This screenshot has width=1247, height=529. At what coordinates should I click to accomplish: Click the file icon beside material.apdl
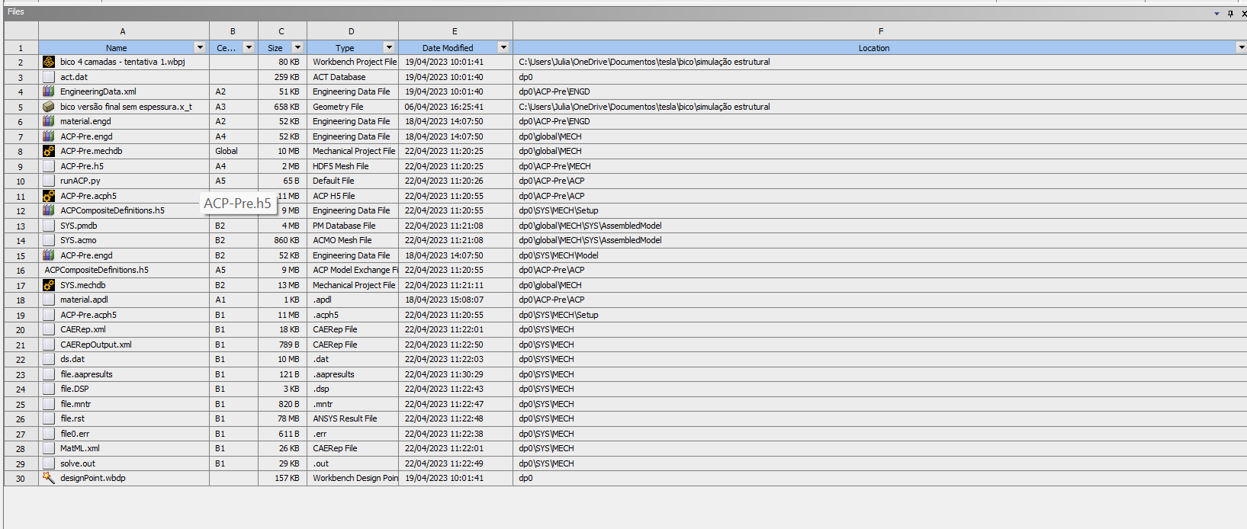49,300
